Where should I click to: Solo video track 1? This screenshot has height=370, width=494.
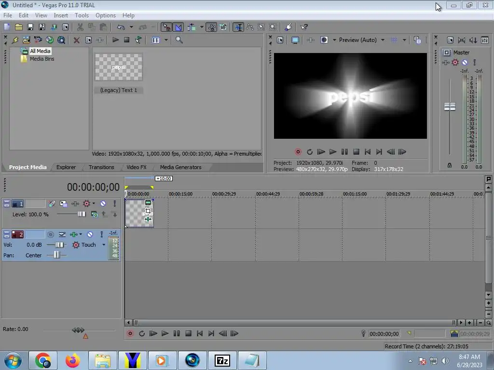point(115,204)
